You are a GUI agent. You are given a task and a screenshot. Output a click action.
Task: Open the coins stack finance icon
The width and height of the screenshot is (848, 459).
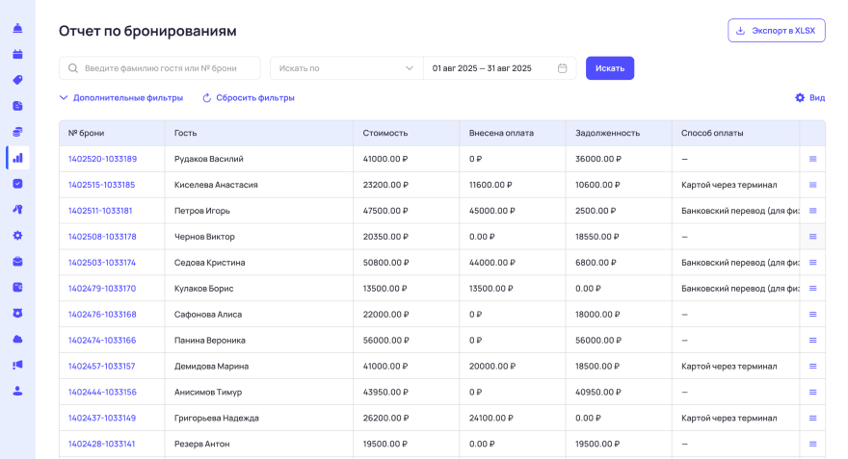tap(17, 132)
